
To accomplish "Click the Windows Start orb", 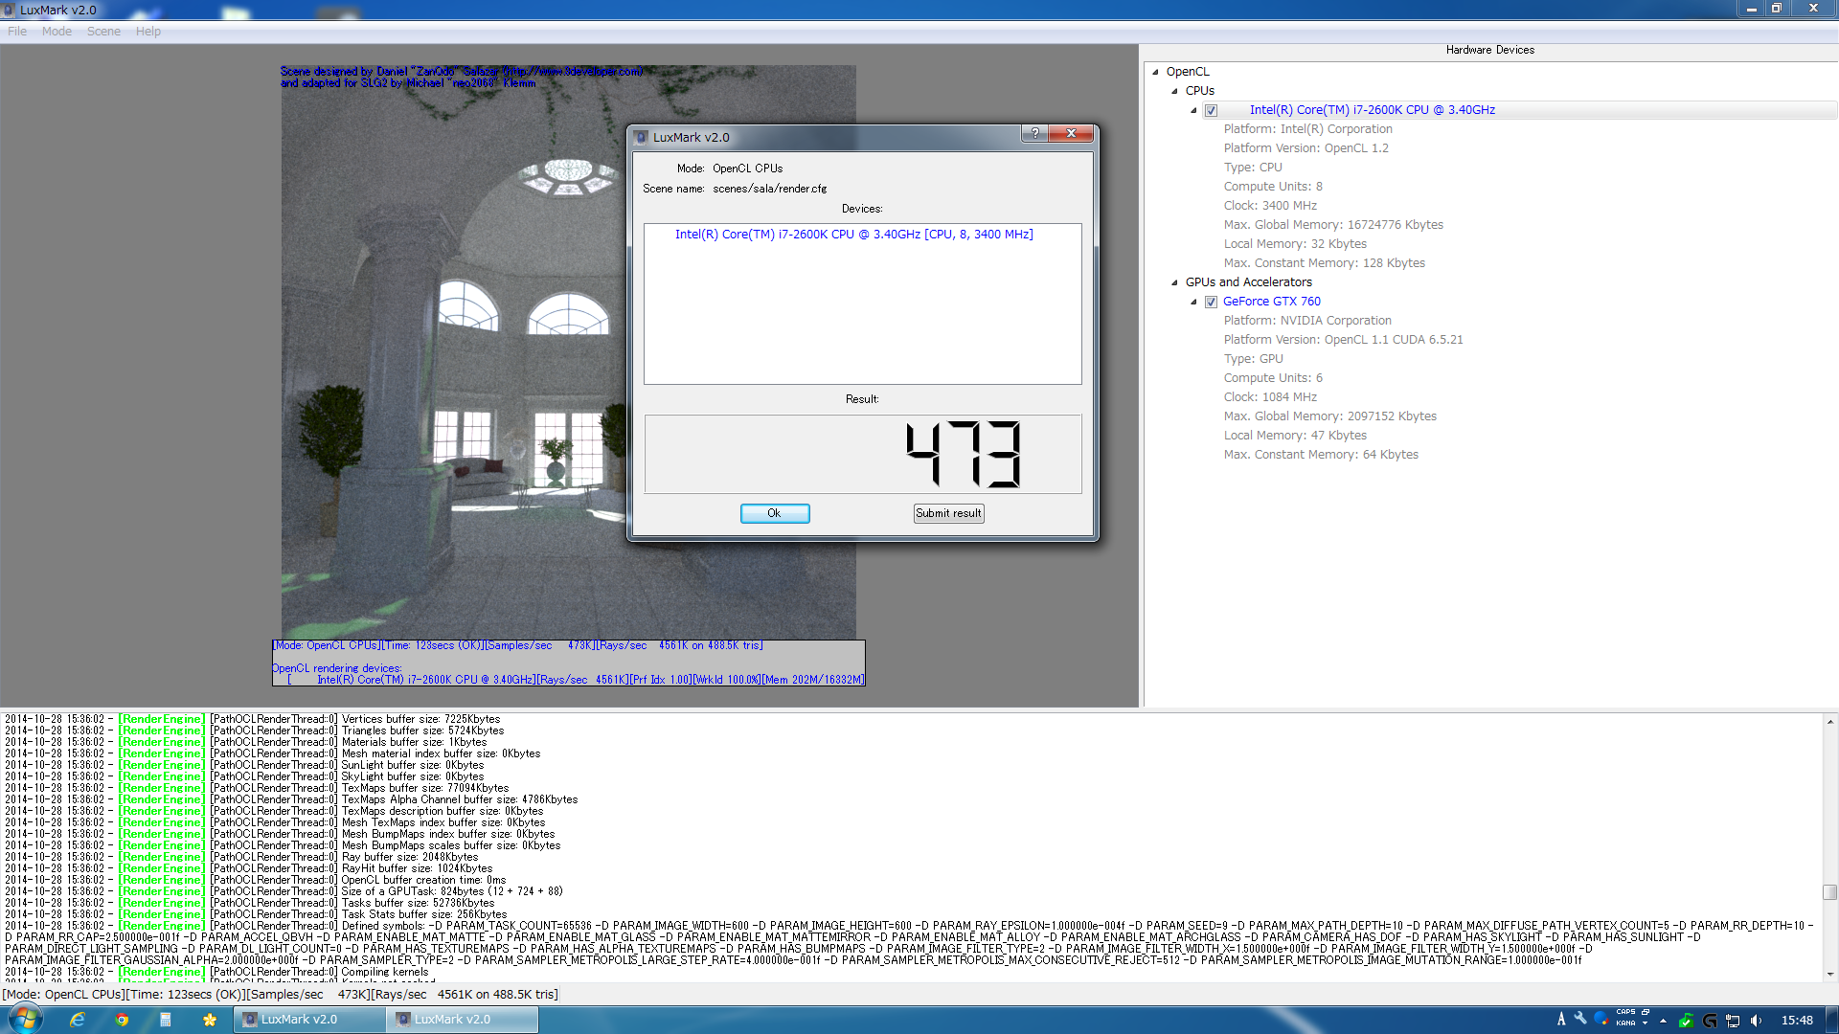I will coord(24,1019).
